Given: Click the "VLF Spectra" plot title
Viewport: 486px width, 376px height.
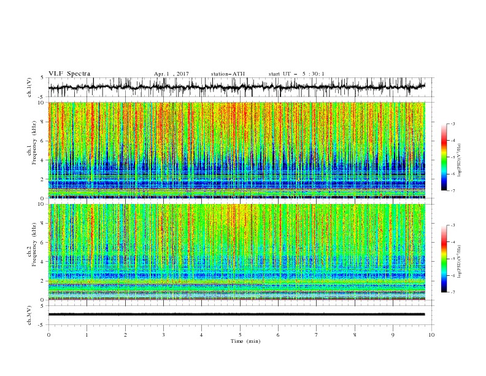Looking at the screenshot, I should click(x=69, y=74).
